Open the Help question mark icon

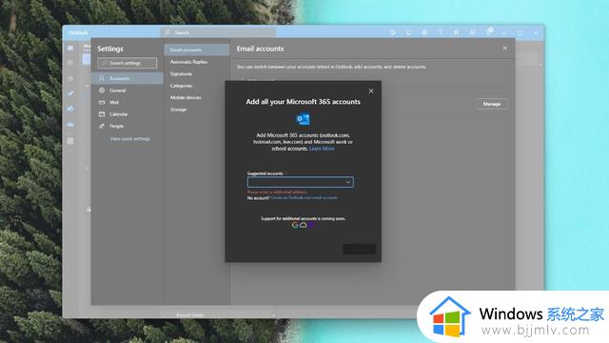tap(441, 32)
